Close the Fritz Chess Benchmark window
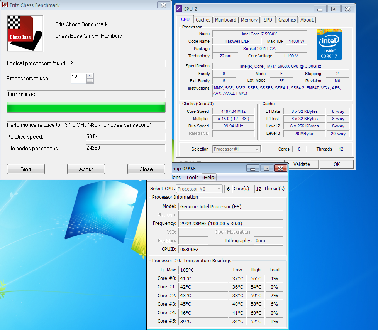Image resolution: width=378 pixels, height=330 pixels. (163, 5)
